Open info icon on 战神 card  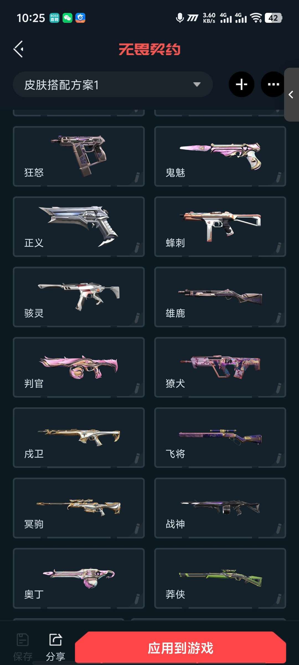pyautogui.click(x=279, y=529)
